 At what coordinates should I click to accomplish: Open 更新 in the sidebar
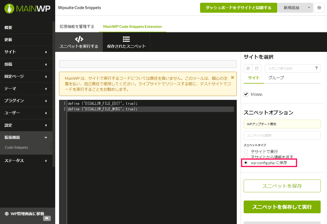coord(26,40)
